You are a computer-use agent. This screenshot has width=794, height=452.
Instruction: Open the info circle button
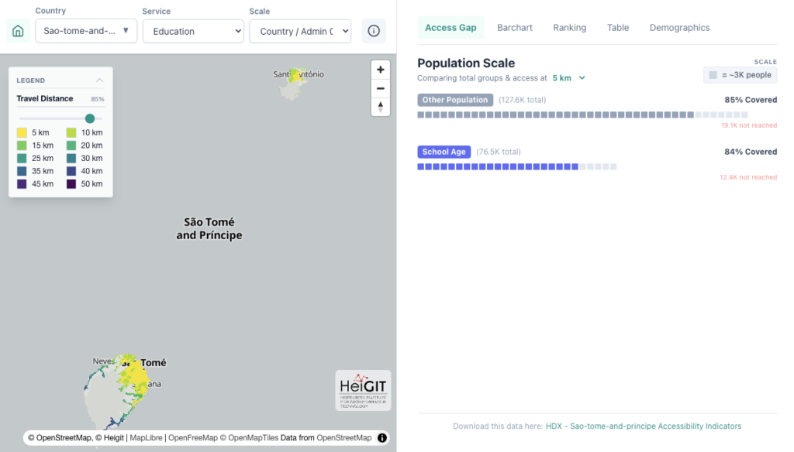pyautogui.click(x=374, y=31)
